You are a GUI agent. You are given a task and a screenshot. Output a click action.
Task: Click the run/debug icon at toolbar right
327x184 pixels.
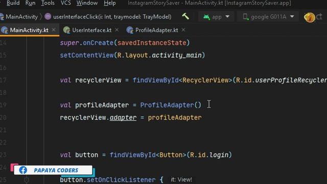309,17
